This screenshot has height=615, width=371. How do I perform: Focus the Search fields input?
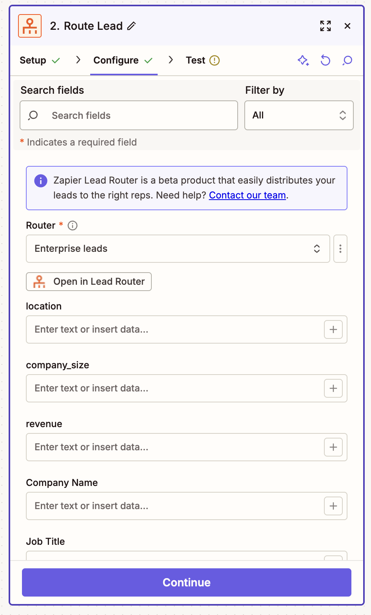click(x=129, y=115)
